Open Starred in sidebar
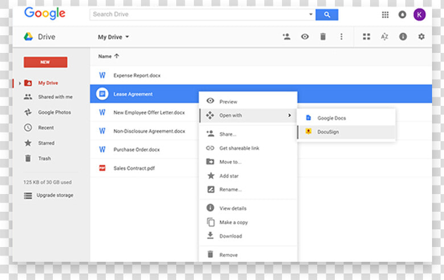Screen dimensions: 444x280 click(46, 143)
